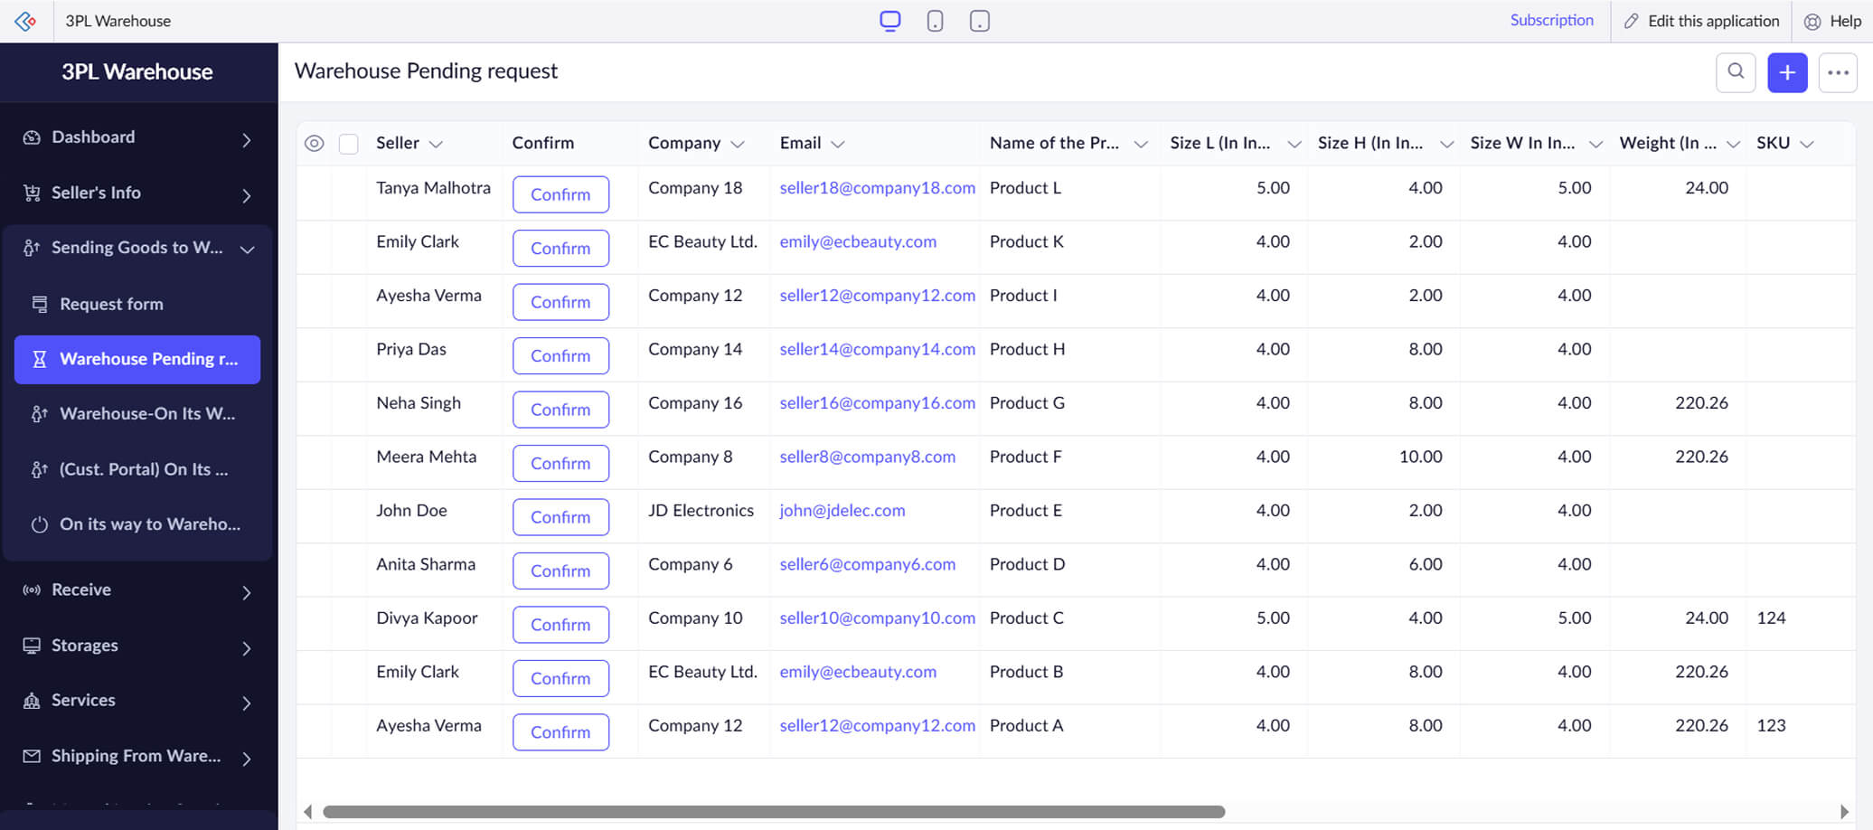Click the Zoho Creator logo icon
1873x830 pixels.
coord(26,21)
